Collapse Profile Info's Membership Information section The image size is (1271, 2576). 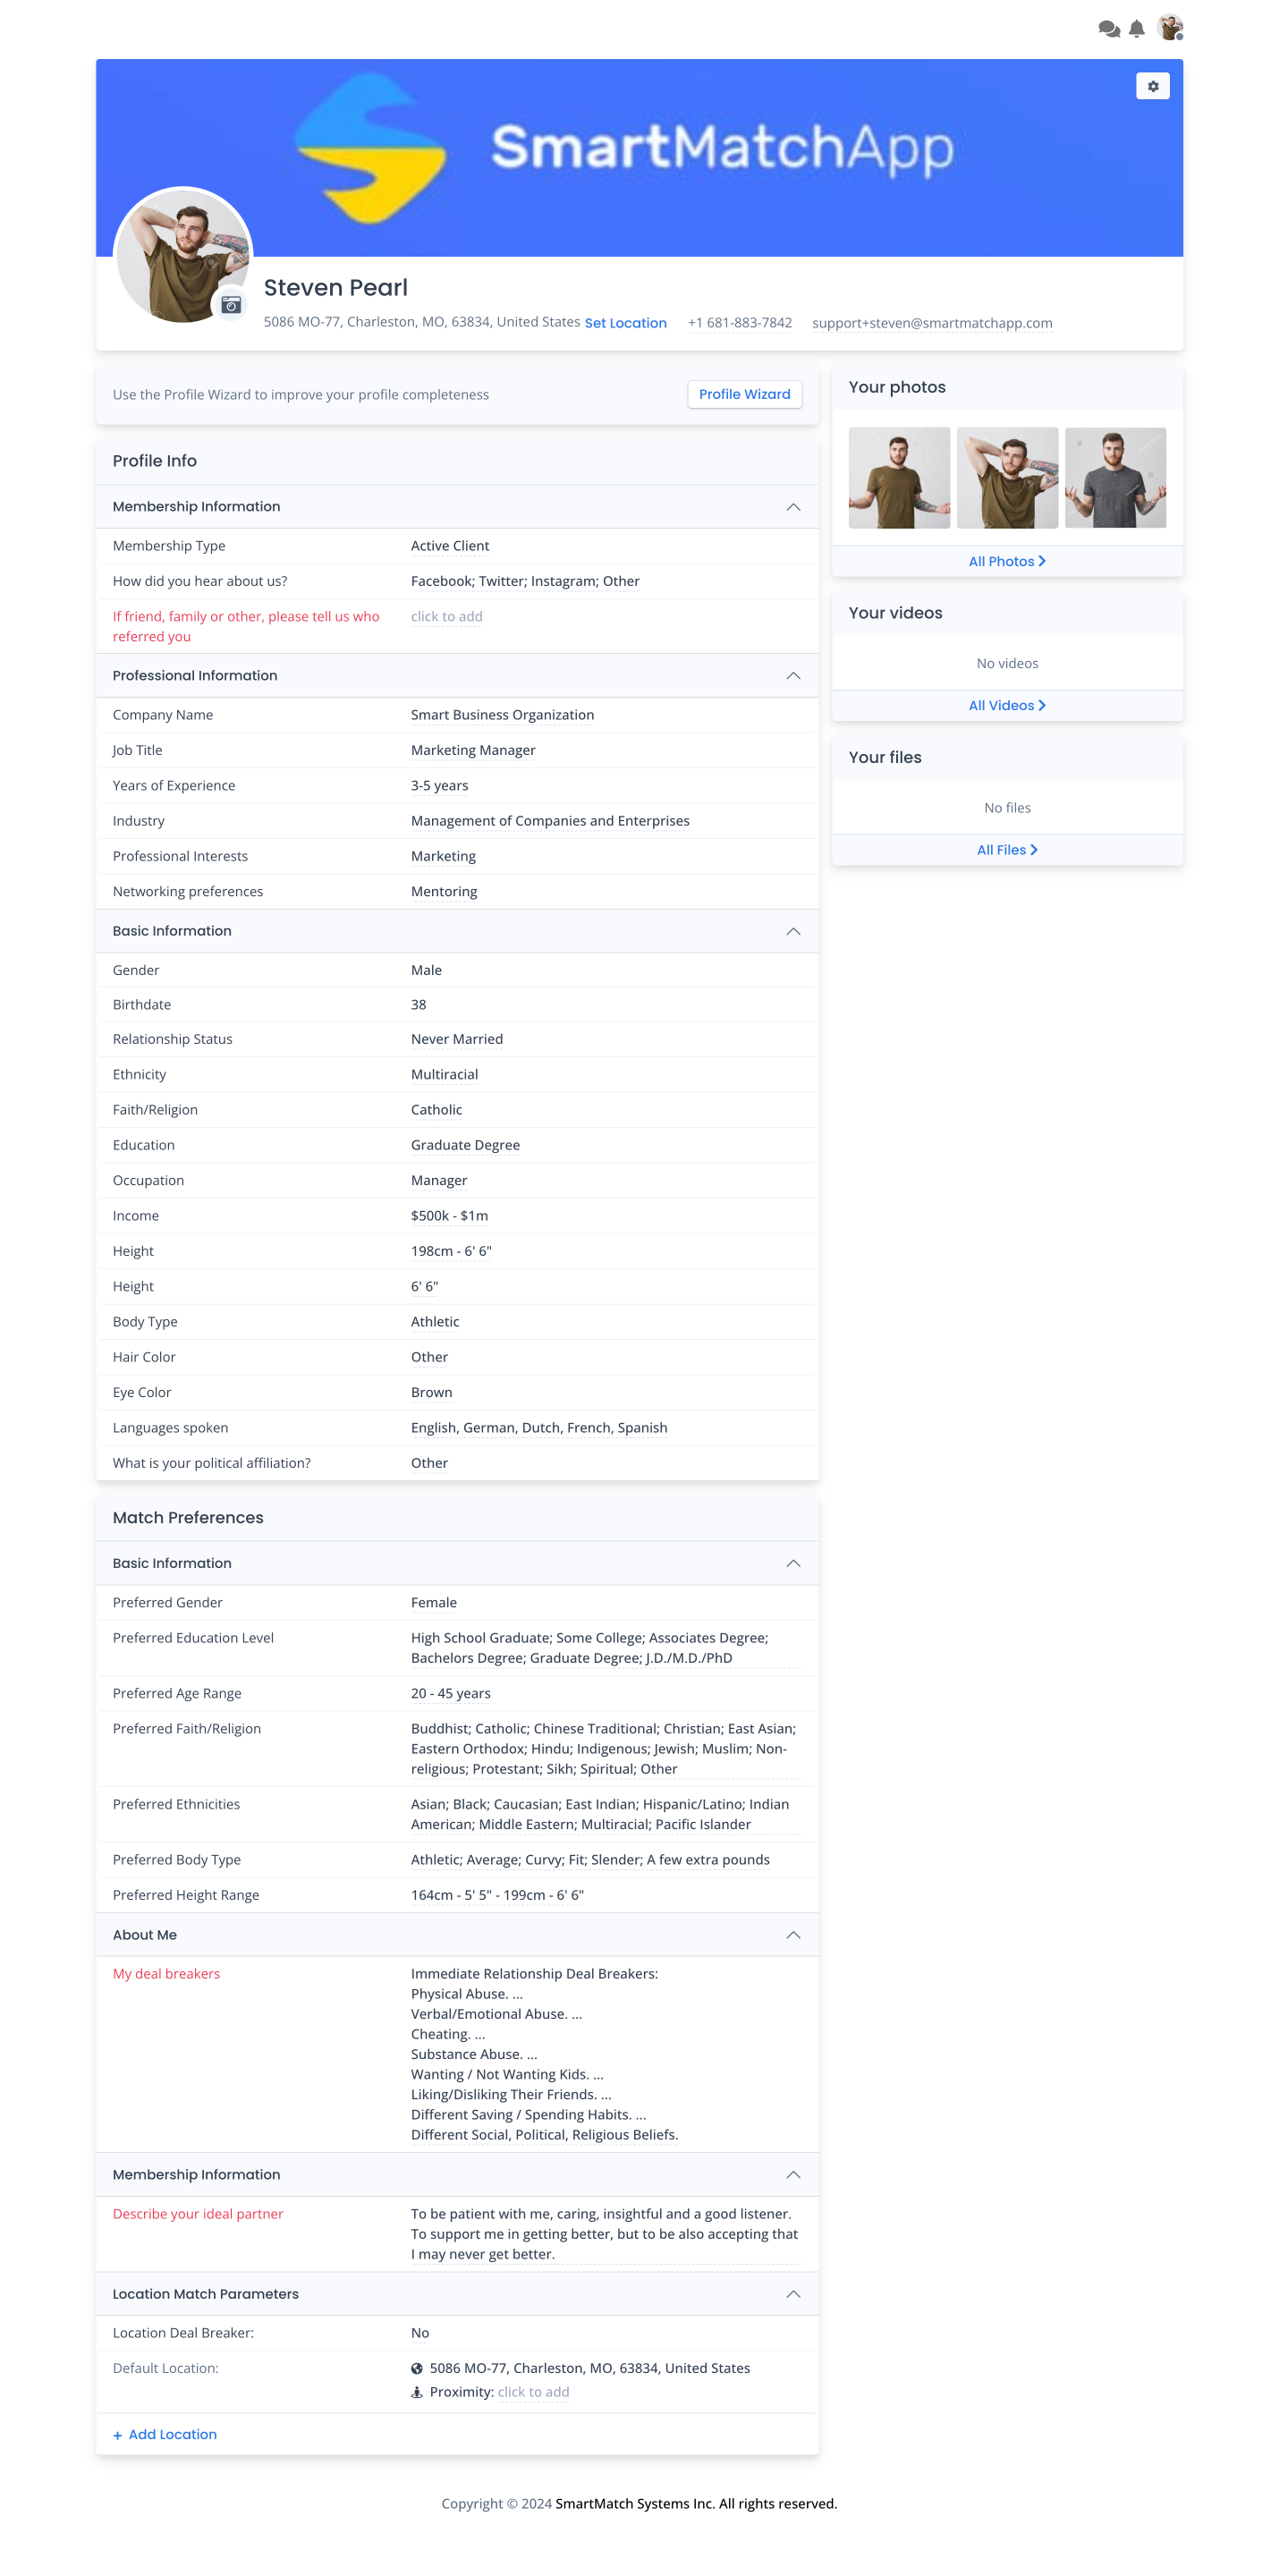coord(792,507)
